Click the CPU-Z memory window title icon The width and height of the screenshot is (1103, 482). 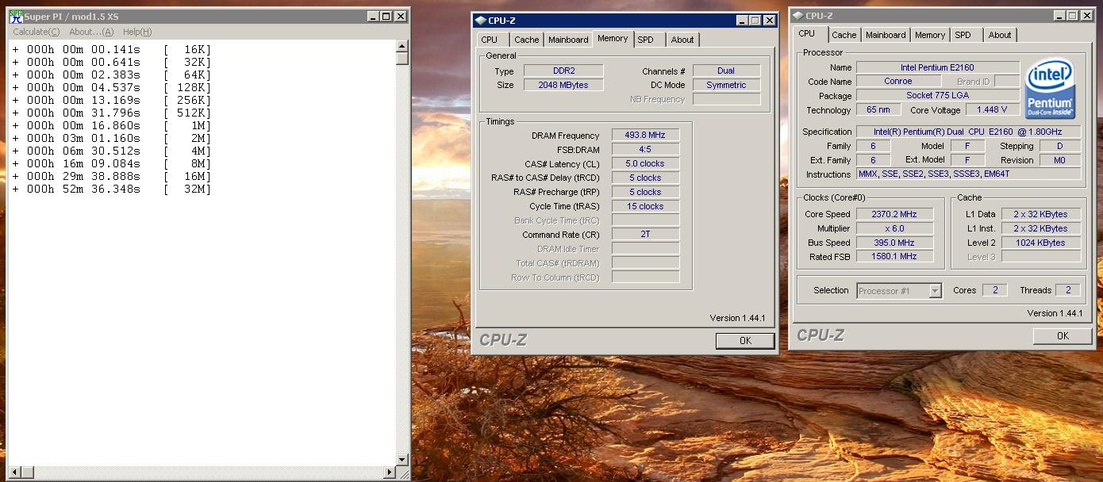click(x=480, y=21)
